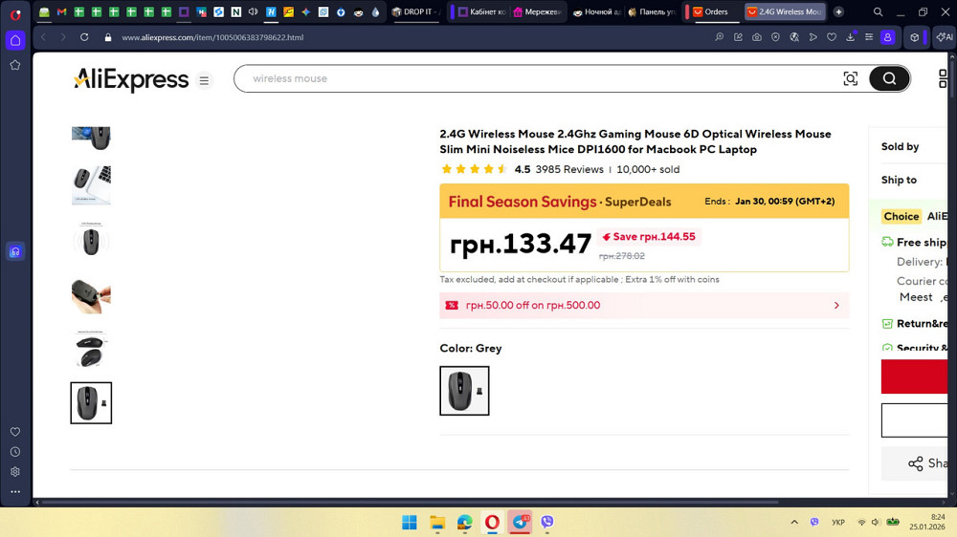957x537 pixels.
Task: Click the Opera sidebar bookmarks star
Action: click(15, 65)
